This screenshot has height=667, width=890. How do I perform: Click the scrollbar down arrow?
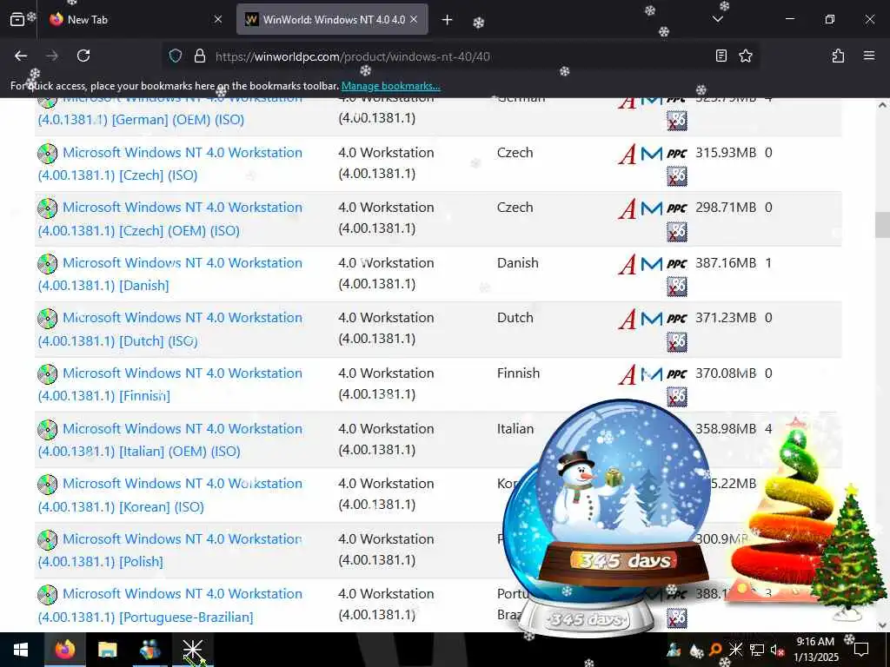(882, 624)
